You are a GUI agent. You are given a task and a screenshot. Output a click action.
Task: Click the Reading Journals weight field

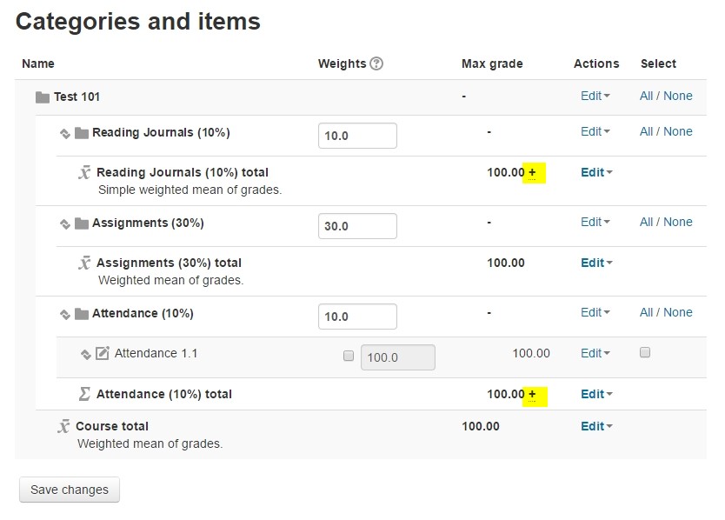tap(357, 136)
